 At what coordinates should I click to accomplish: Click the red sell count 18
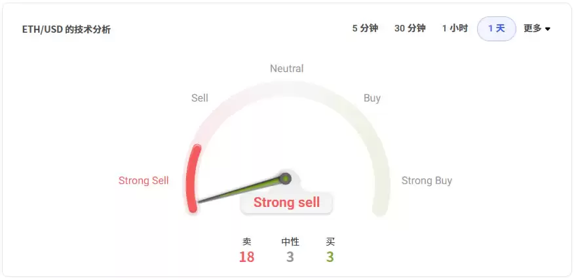click(x=246, y=257)
